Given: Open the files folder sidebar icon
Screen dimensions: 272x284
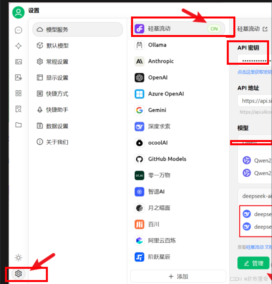Looking at the screenshot, I should click(18, 125).
